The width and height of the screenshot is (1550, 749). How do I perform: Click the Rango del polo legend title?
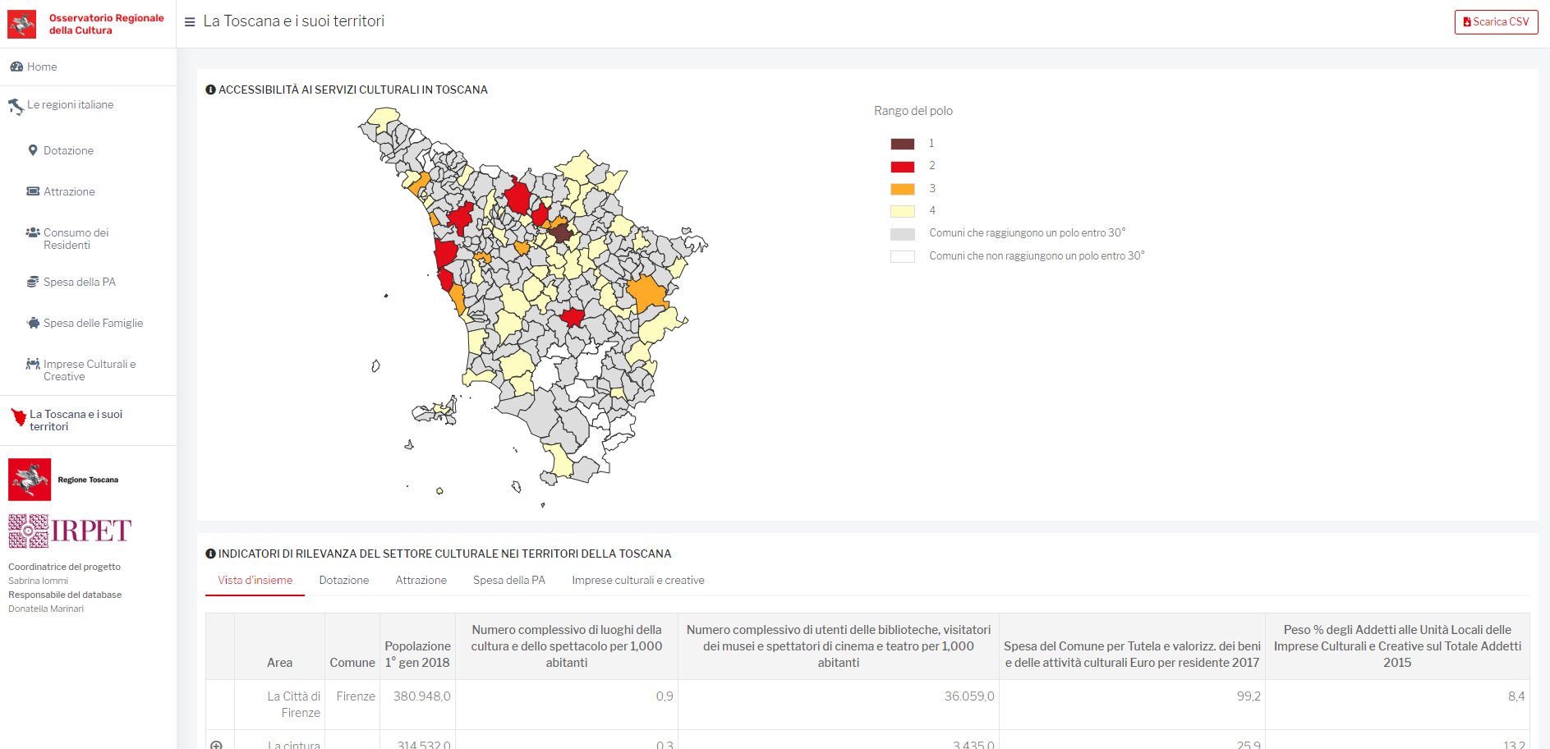click(x=913, y=111)
